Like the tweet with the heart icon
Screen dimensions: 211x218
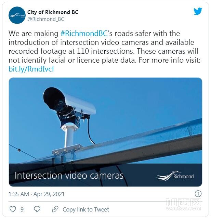pyautogui.click(x=13, y=209)
